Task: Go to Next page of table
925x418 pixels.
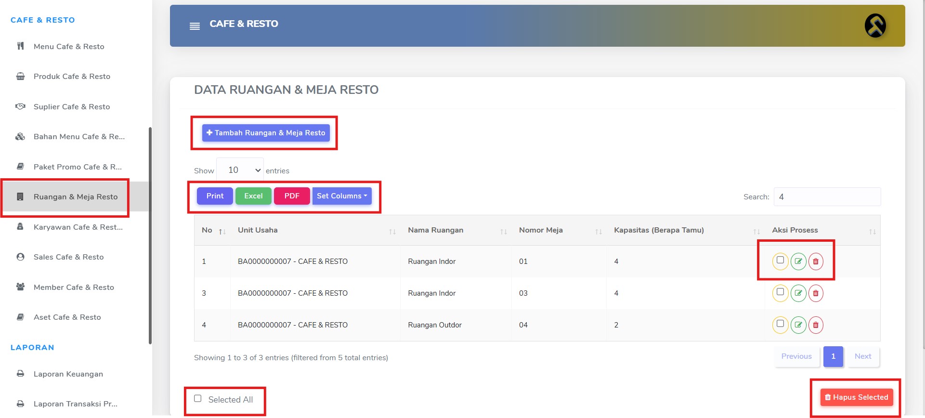Action: (863, 356)
